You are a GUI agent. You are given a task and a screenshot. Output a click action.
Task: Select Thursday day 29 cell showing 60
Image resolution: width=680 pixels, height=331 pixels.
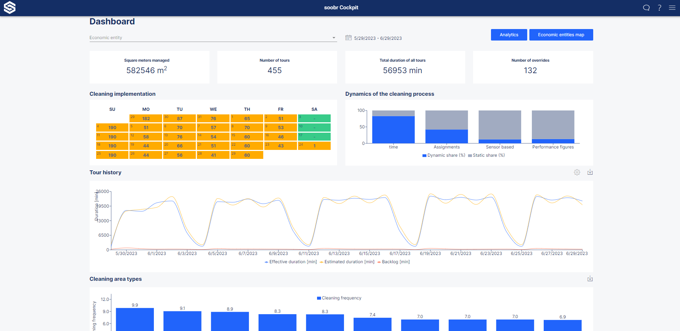coord(247,155)
